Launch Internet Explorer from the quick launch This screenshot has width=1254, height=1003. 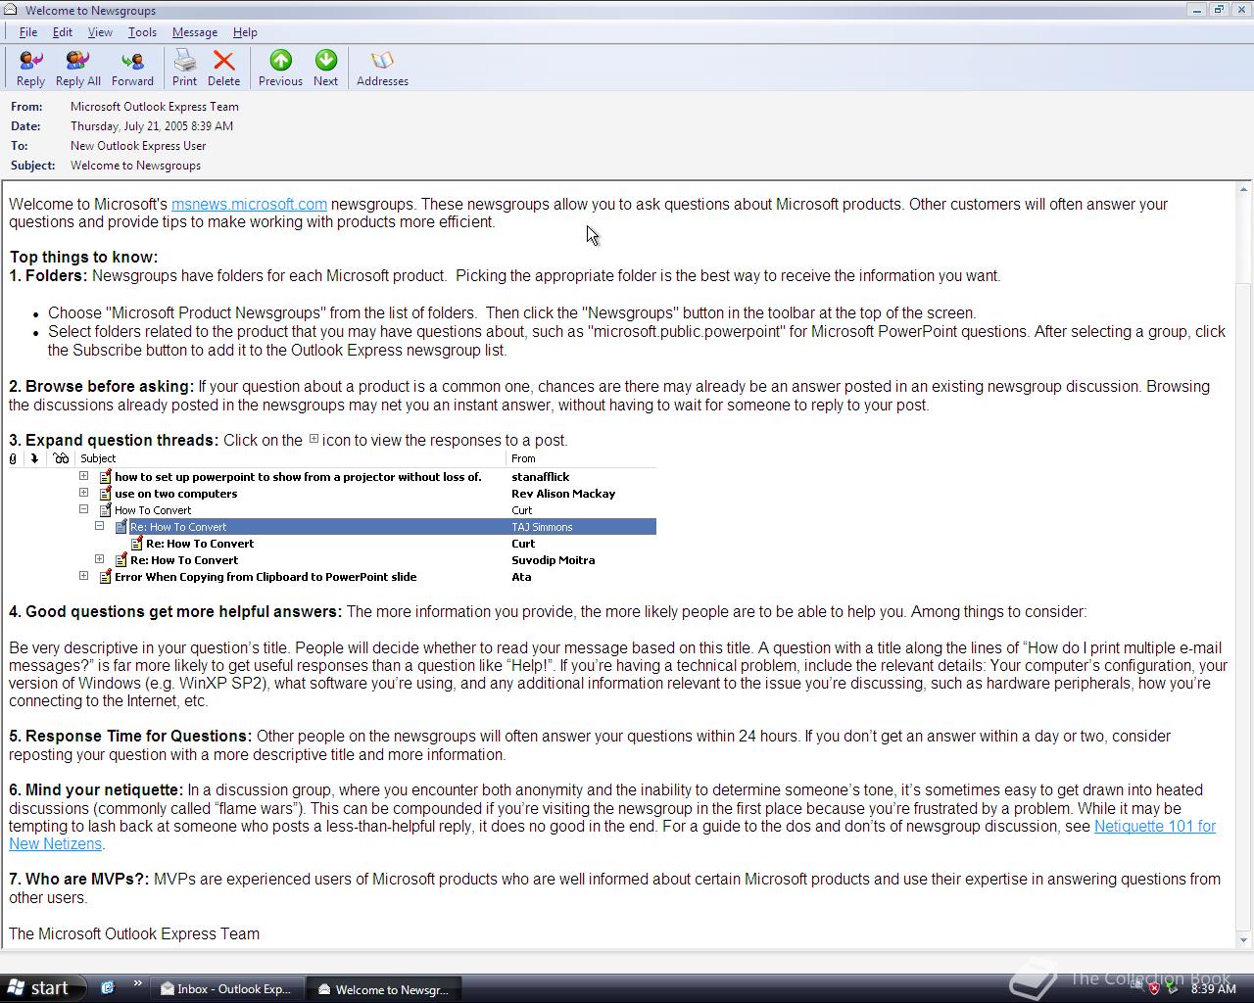(x=108, y=987)
